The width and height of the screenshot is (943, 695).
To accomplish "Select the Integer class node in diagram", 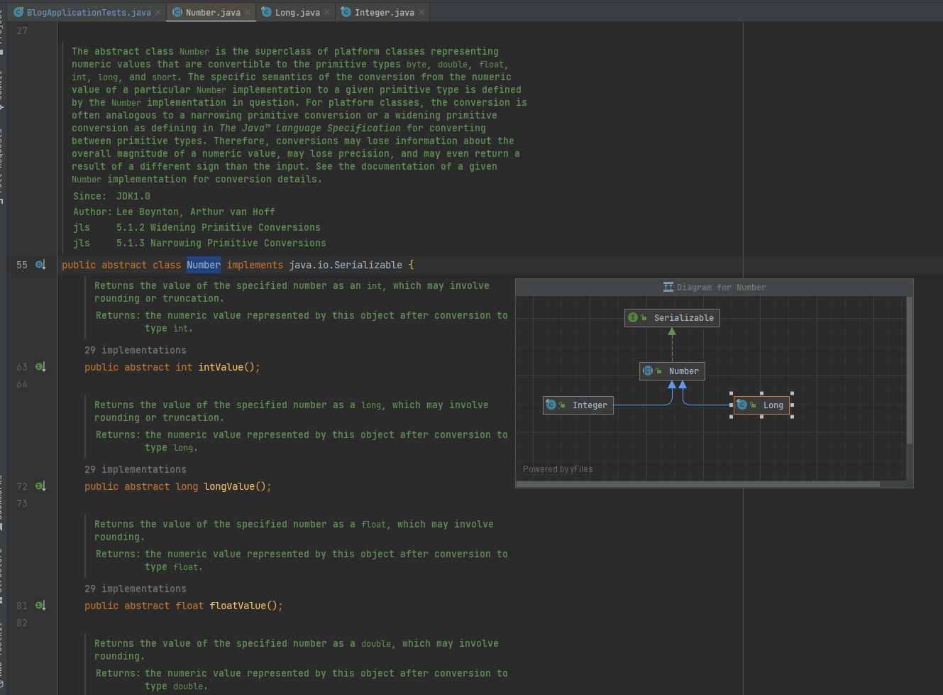I will [x=578, y=405].
